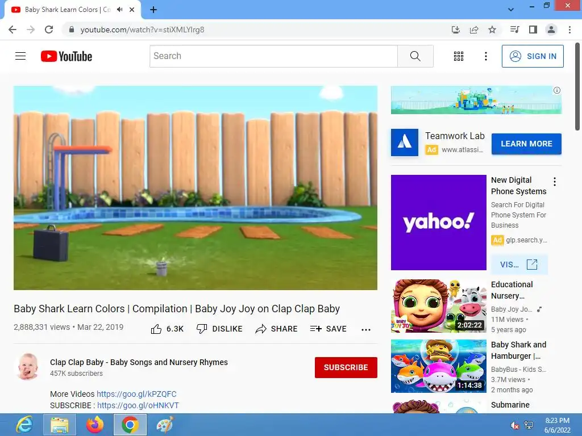The height and width of the screenshot is (436, 582).
Task: Open the yahoo! ad thumbnail
Action: (438, 223)
